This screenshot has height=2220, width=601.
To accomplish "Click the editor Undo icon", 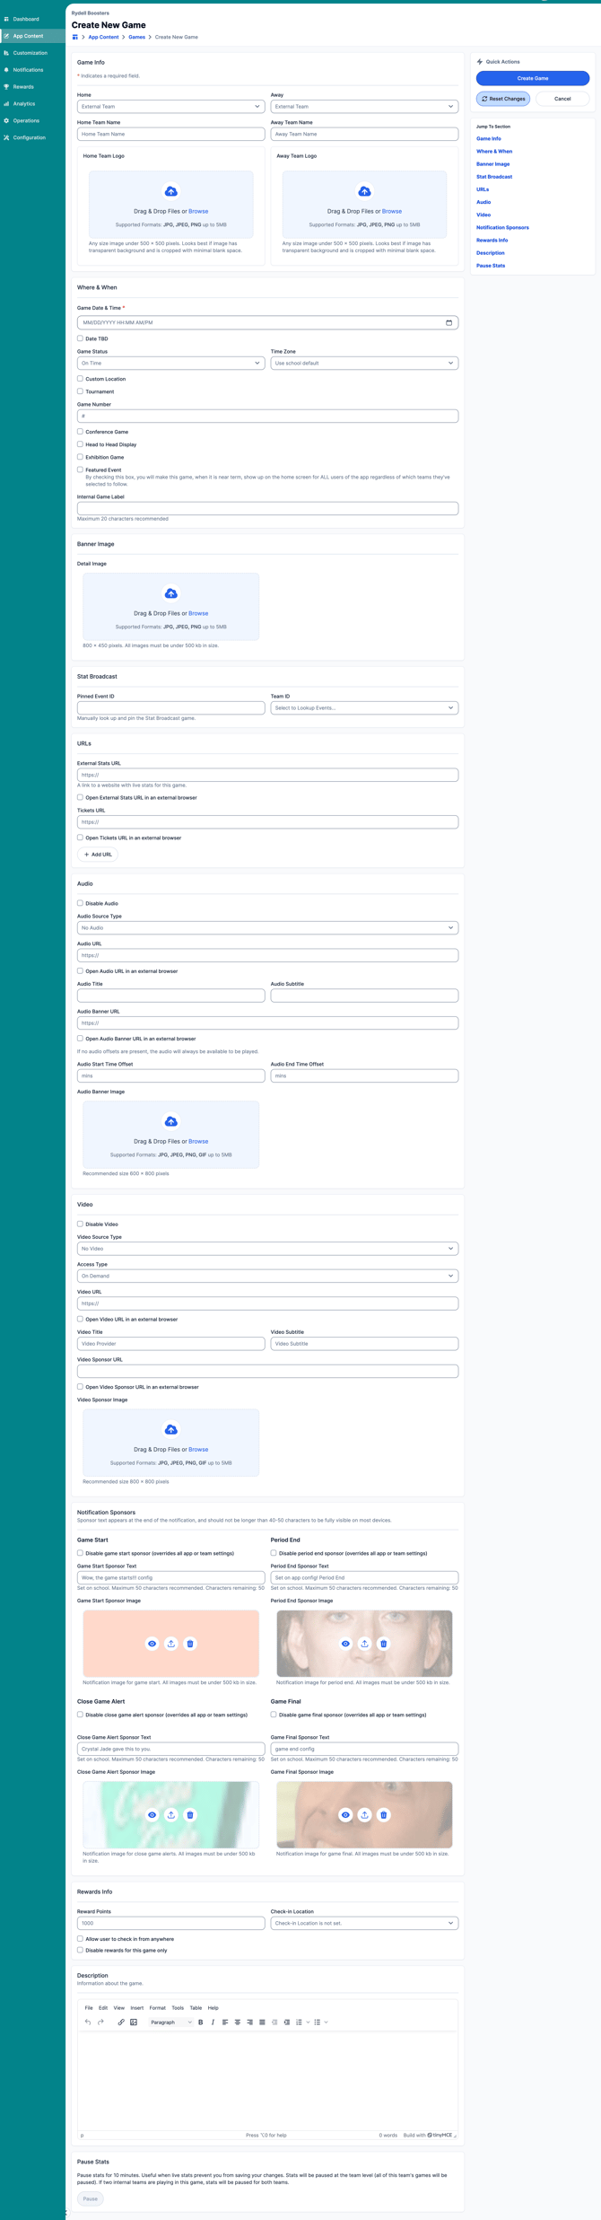I will tap(88, 2023).
